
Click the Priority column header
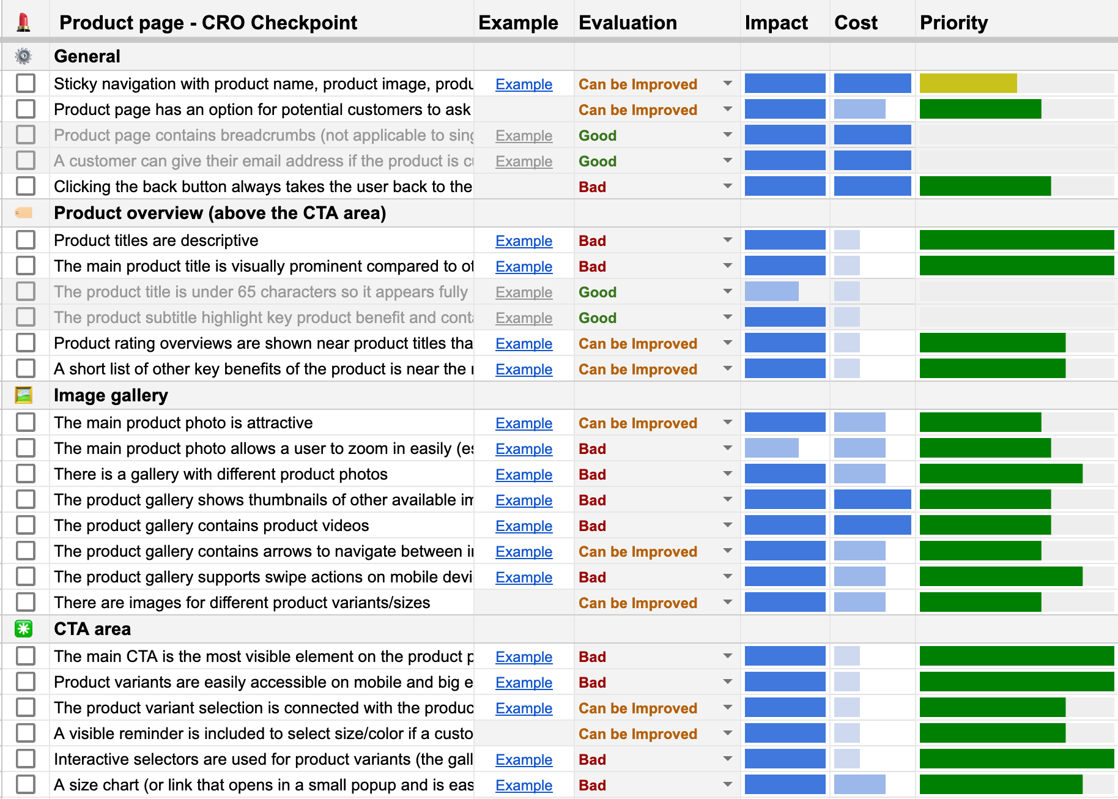[954, 23]
